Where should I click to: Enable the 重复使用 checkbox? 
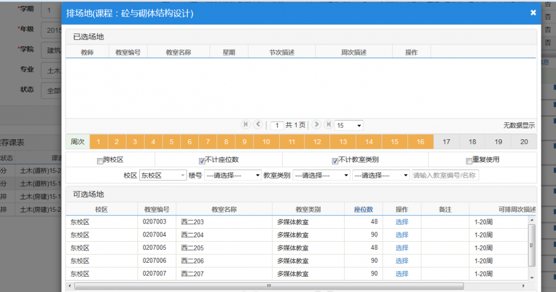[x=469, y=160]
